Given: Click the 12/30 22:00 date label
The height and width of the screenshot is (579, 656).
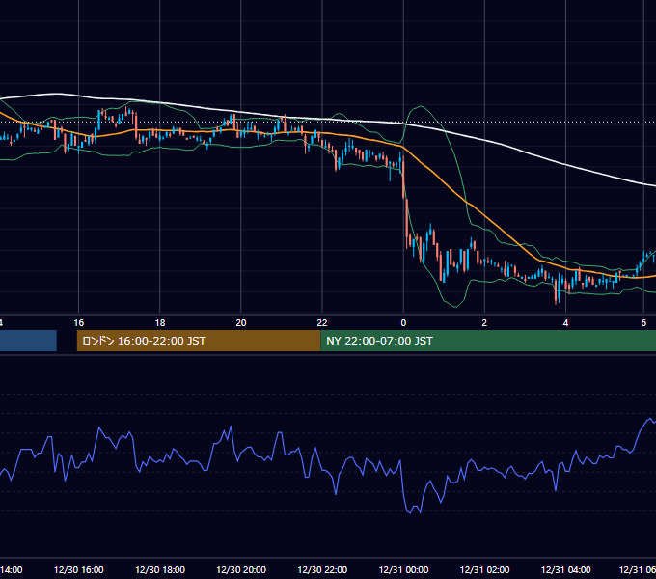Looking at the screenshot, I should pyautogui.click(x=322, y=569).
